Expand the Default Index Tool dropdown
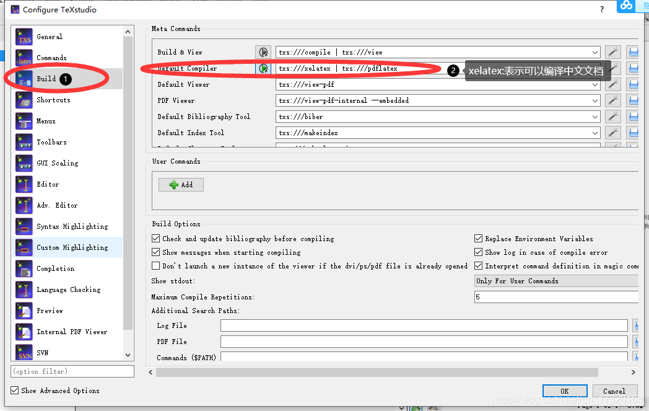The width and height of the screenshot is (649, 411). coord(595,133)
